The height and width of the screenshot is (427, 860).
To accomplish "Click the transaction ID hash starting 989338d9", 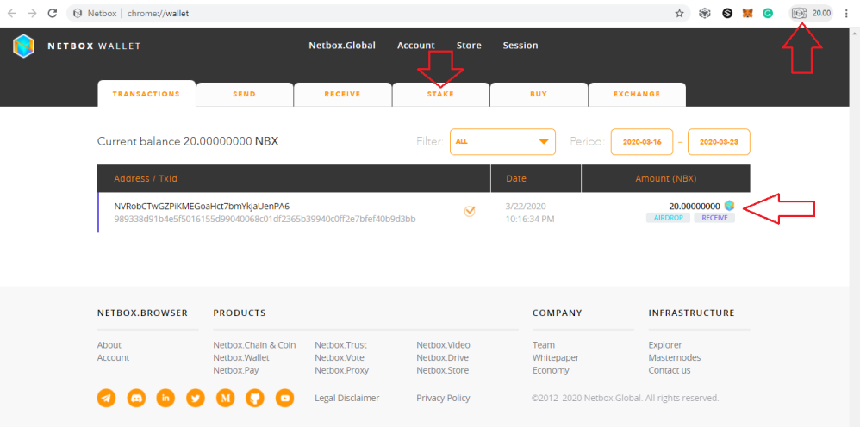I will [265, 219].
